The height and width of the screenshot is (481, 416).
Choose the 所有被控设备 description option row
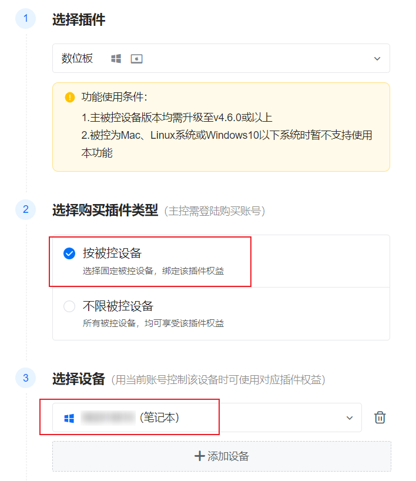point(221,314)
